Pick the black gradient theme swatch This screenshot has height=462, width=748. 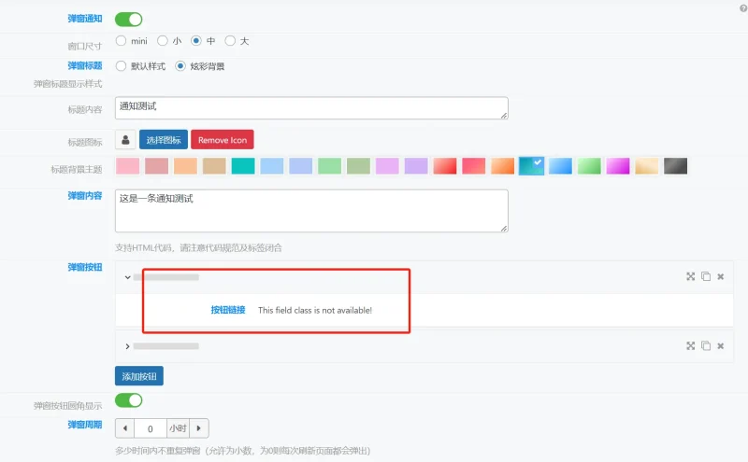676,166
